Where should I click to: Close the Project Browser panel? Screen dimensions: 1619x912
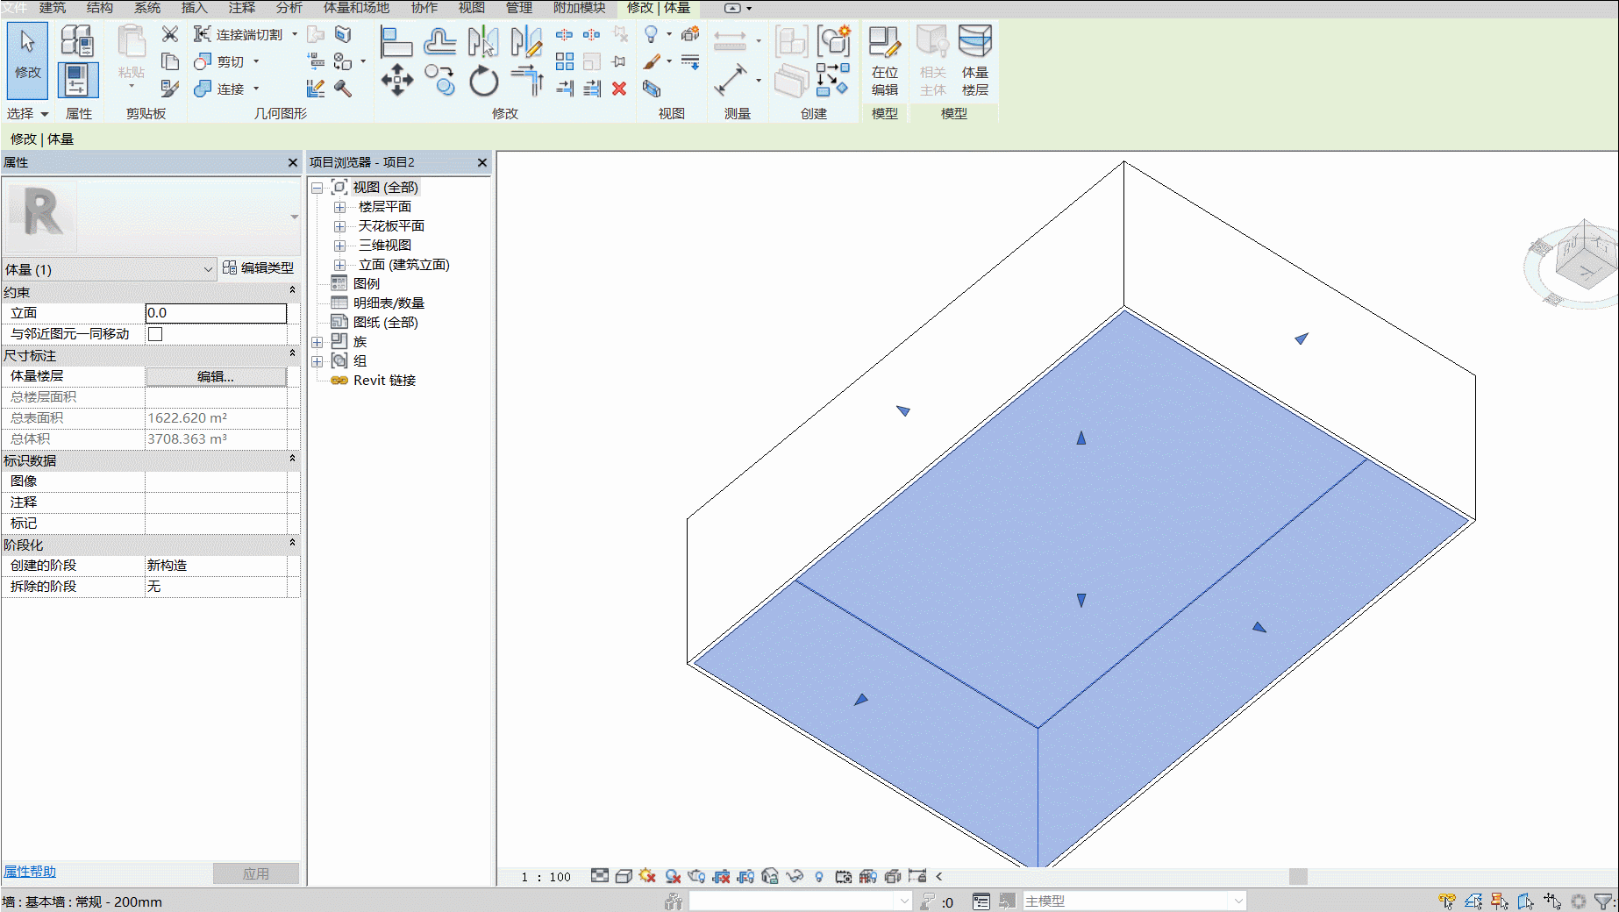pos(482,162)
